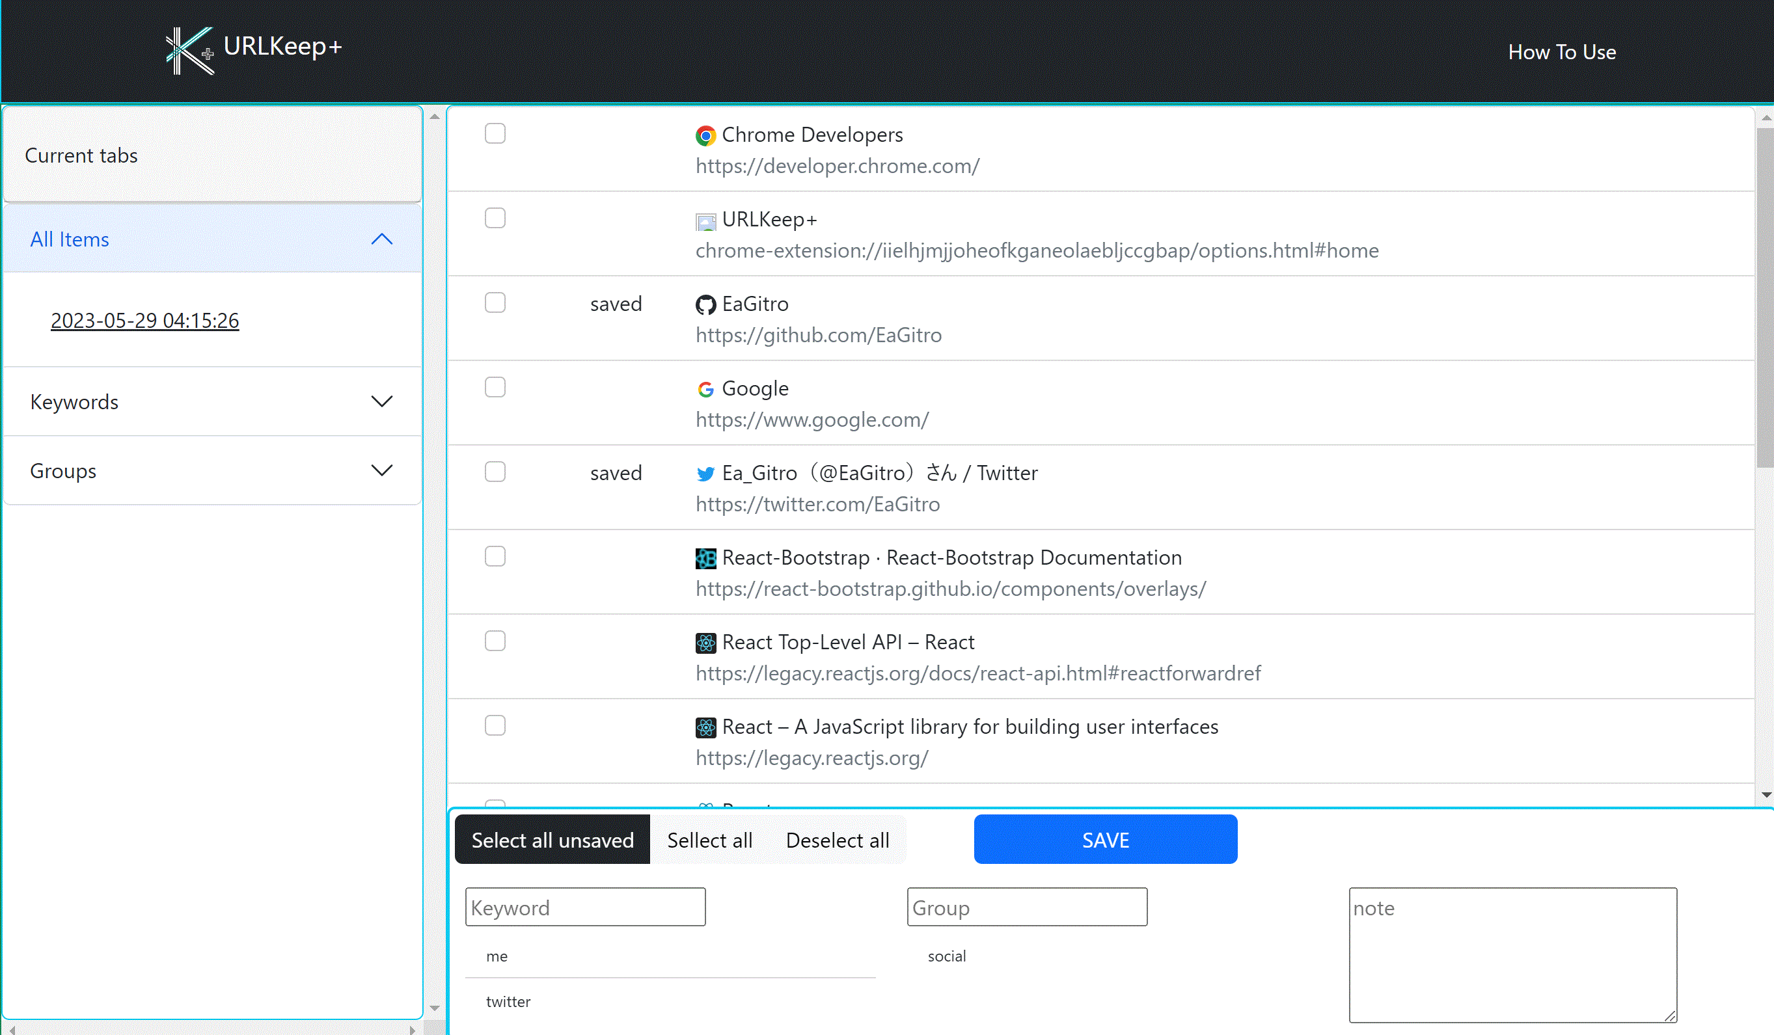The width and height of the screenshot is (1774, 1035).
Task: Open the 2023-05-29 04:15:26 saved entry
Action: tap(145, 321)
